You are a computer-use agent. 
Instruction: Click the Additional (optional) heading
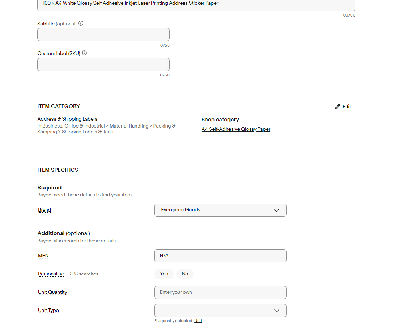pos(64,233)
